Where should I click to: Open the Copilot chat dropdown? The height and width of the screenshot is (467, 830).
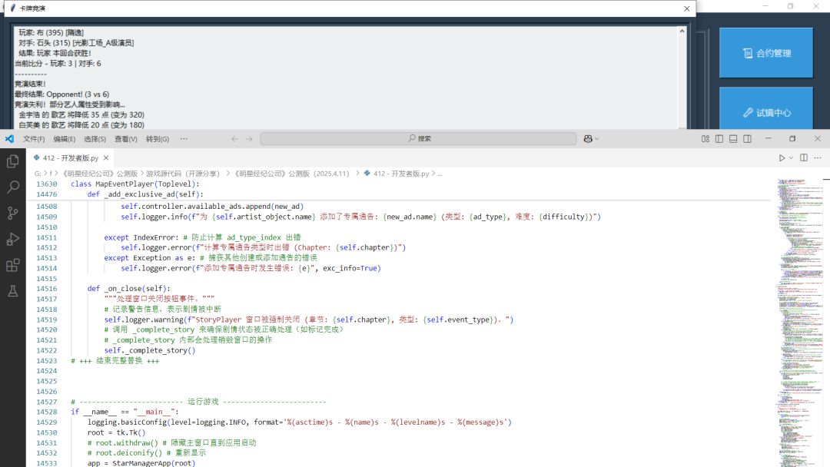click(x=591, y=139)
